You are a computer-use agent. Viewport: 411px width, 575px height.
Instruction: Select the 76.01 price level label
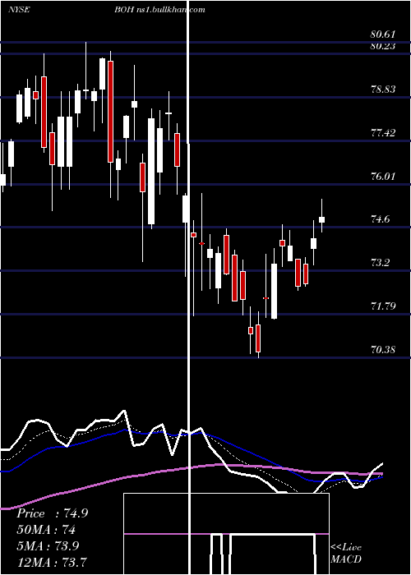click(383, 176)
